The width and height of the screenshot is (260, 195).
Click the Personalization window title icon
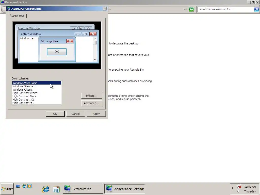tap(2, 2)
